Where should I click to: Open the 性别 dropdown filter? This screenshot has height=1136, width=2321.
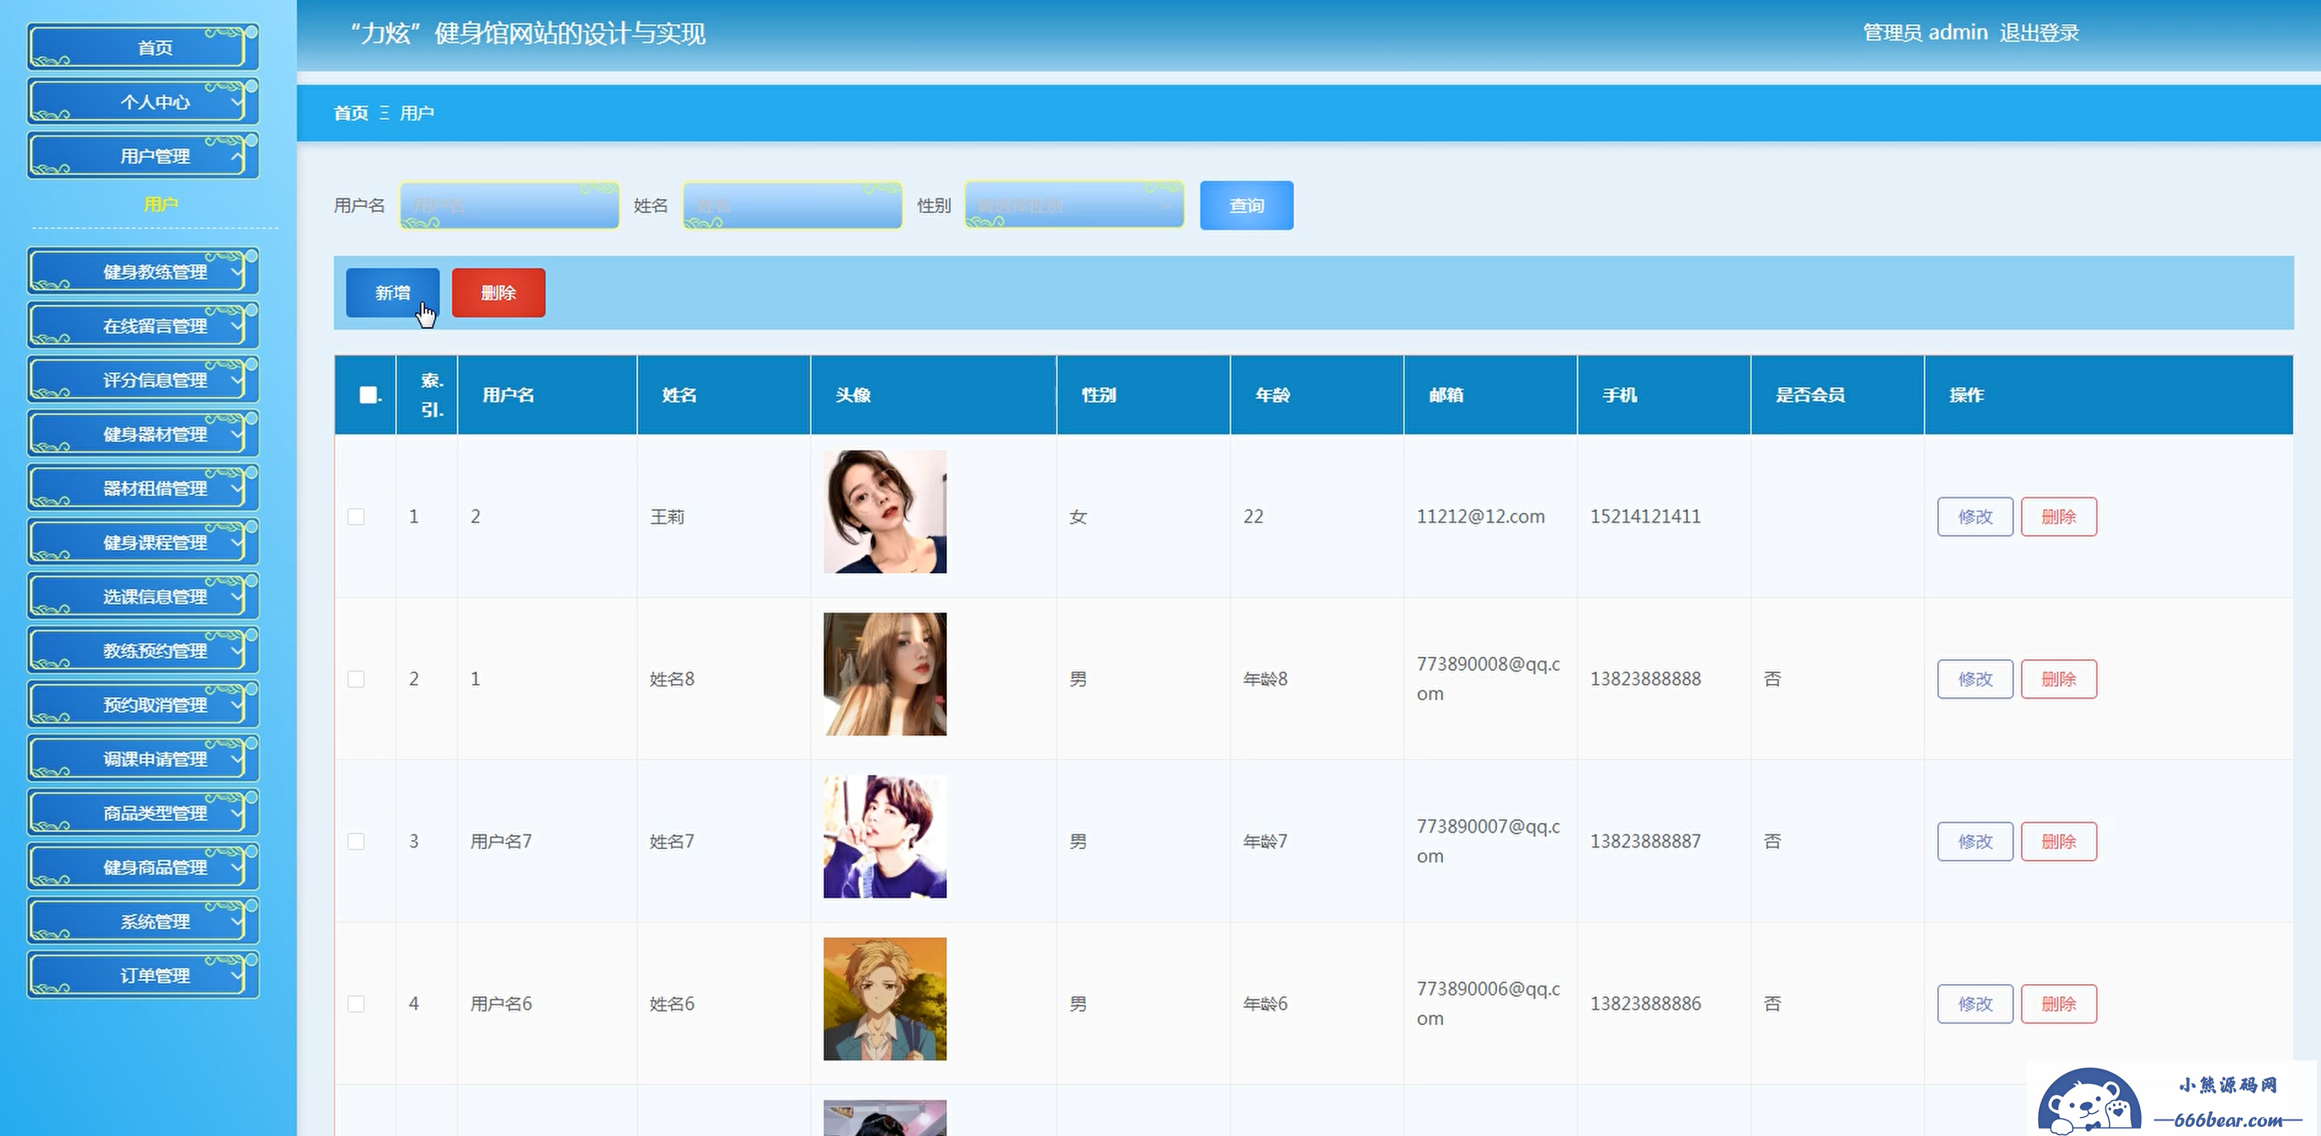point(1074,205)
